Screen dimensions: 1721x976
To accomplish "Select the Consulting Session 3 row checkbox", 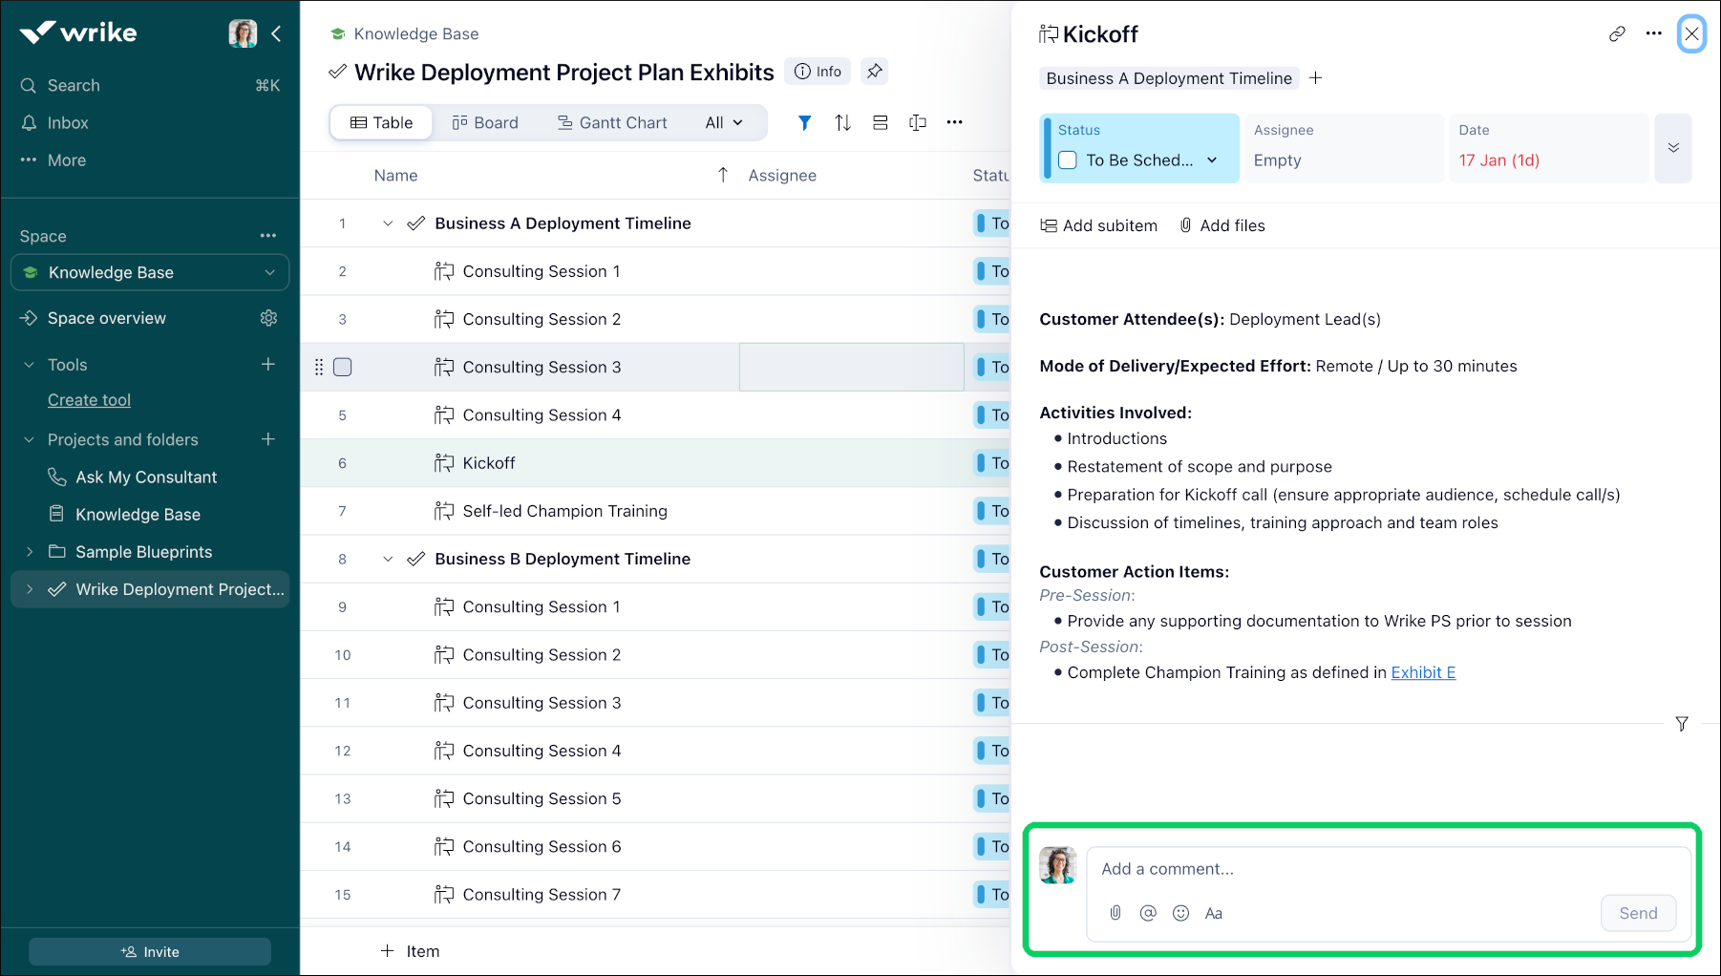I will point(343,368).
